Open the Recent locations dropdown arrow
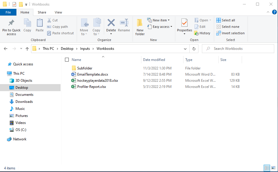The image size is (278, 172). [x=21, y=48]
